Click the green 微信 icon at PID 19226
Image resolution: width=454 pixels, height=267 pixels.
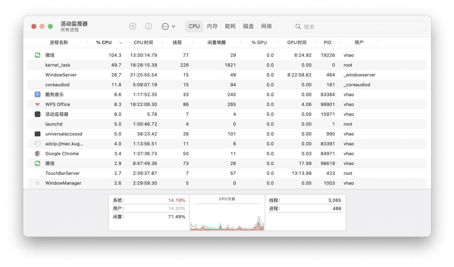[38, 55]
